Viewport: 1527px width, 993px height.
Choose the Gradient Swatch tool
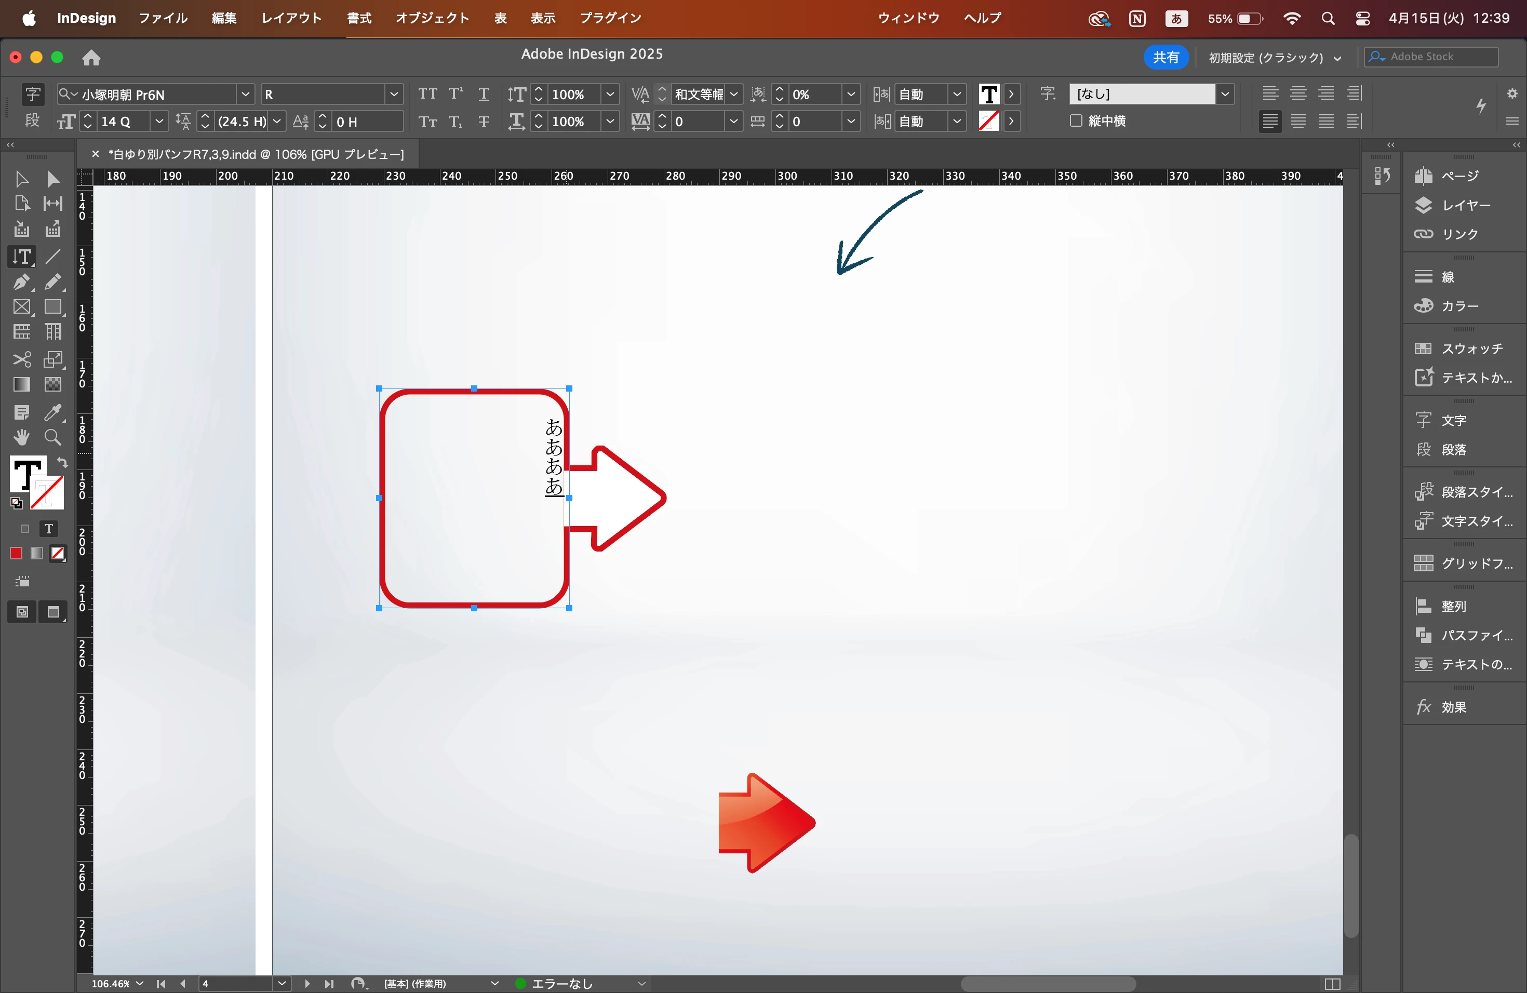(21, 385)
